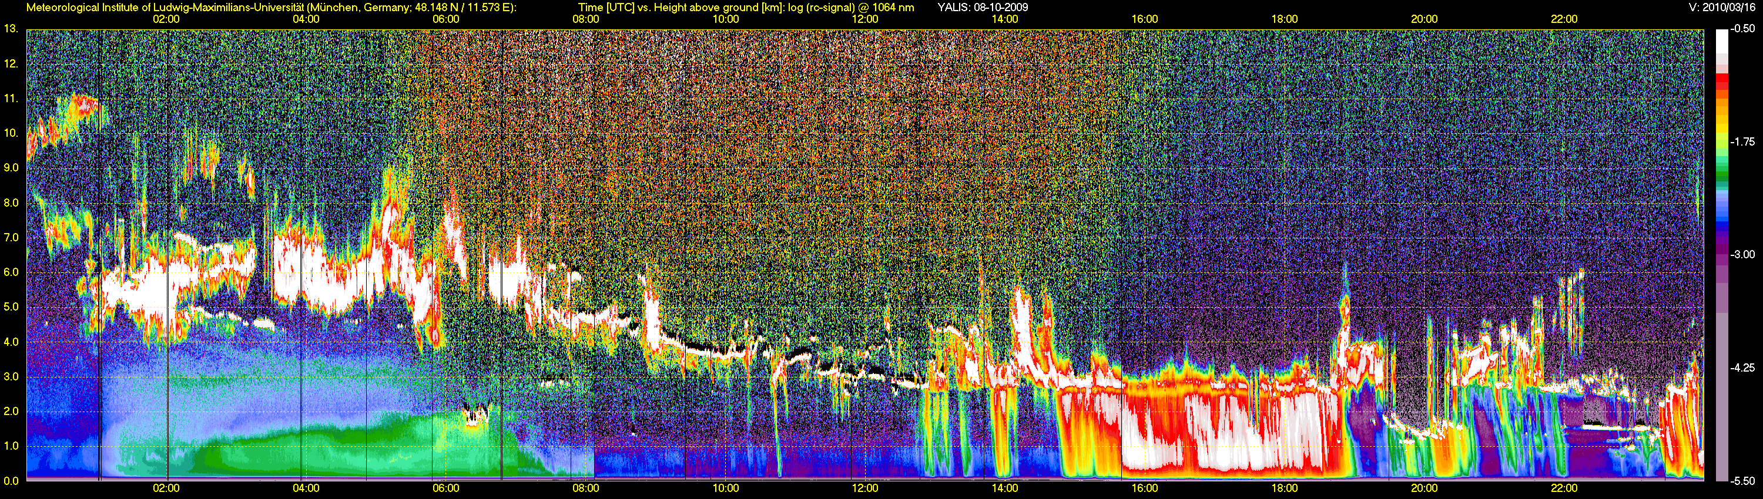Pick '20:00' on the bottom time axis
The height and width of the screenshot is (499, 1763).
pos(1425,488)
